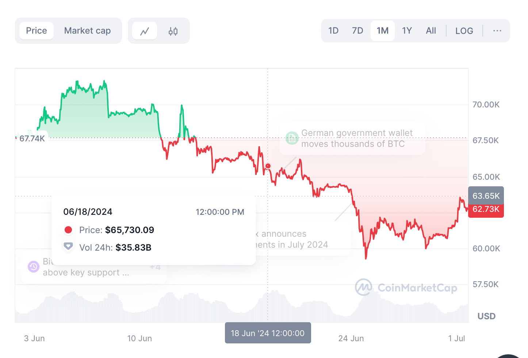
Task: Open the three-dot more options menu
Action: [497, 31]
